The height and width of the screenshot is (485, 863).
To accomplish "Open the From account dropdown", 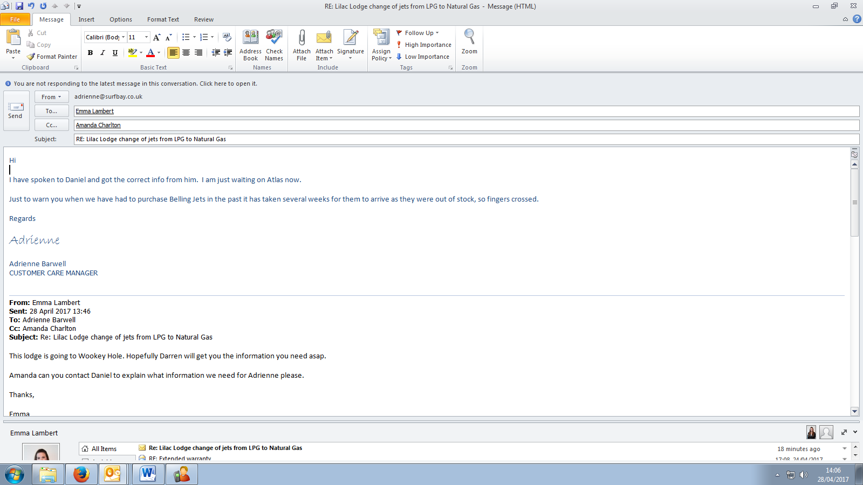I will pos(51,97).
